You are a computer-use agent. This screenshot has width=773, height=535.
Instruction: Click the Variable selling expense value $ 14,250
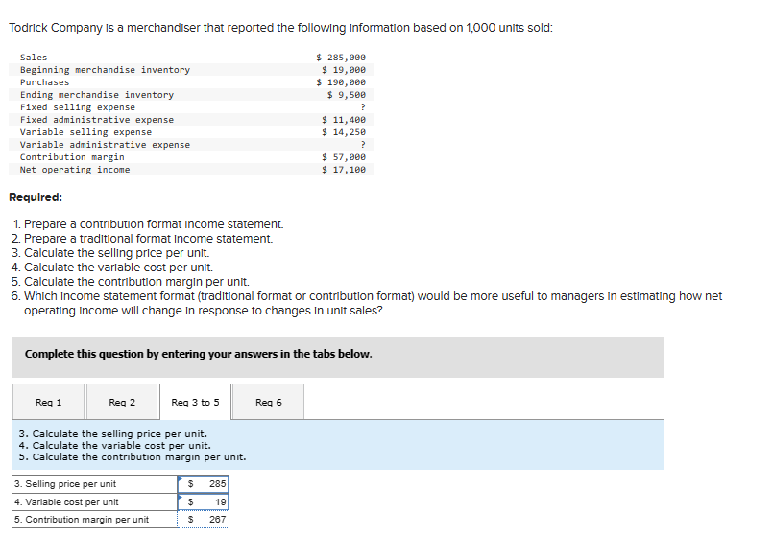pyautogui.click(x=344, y=132)
